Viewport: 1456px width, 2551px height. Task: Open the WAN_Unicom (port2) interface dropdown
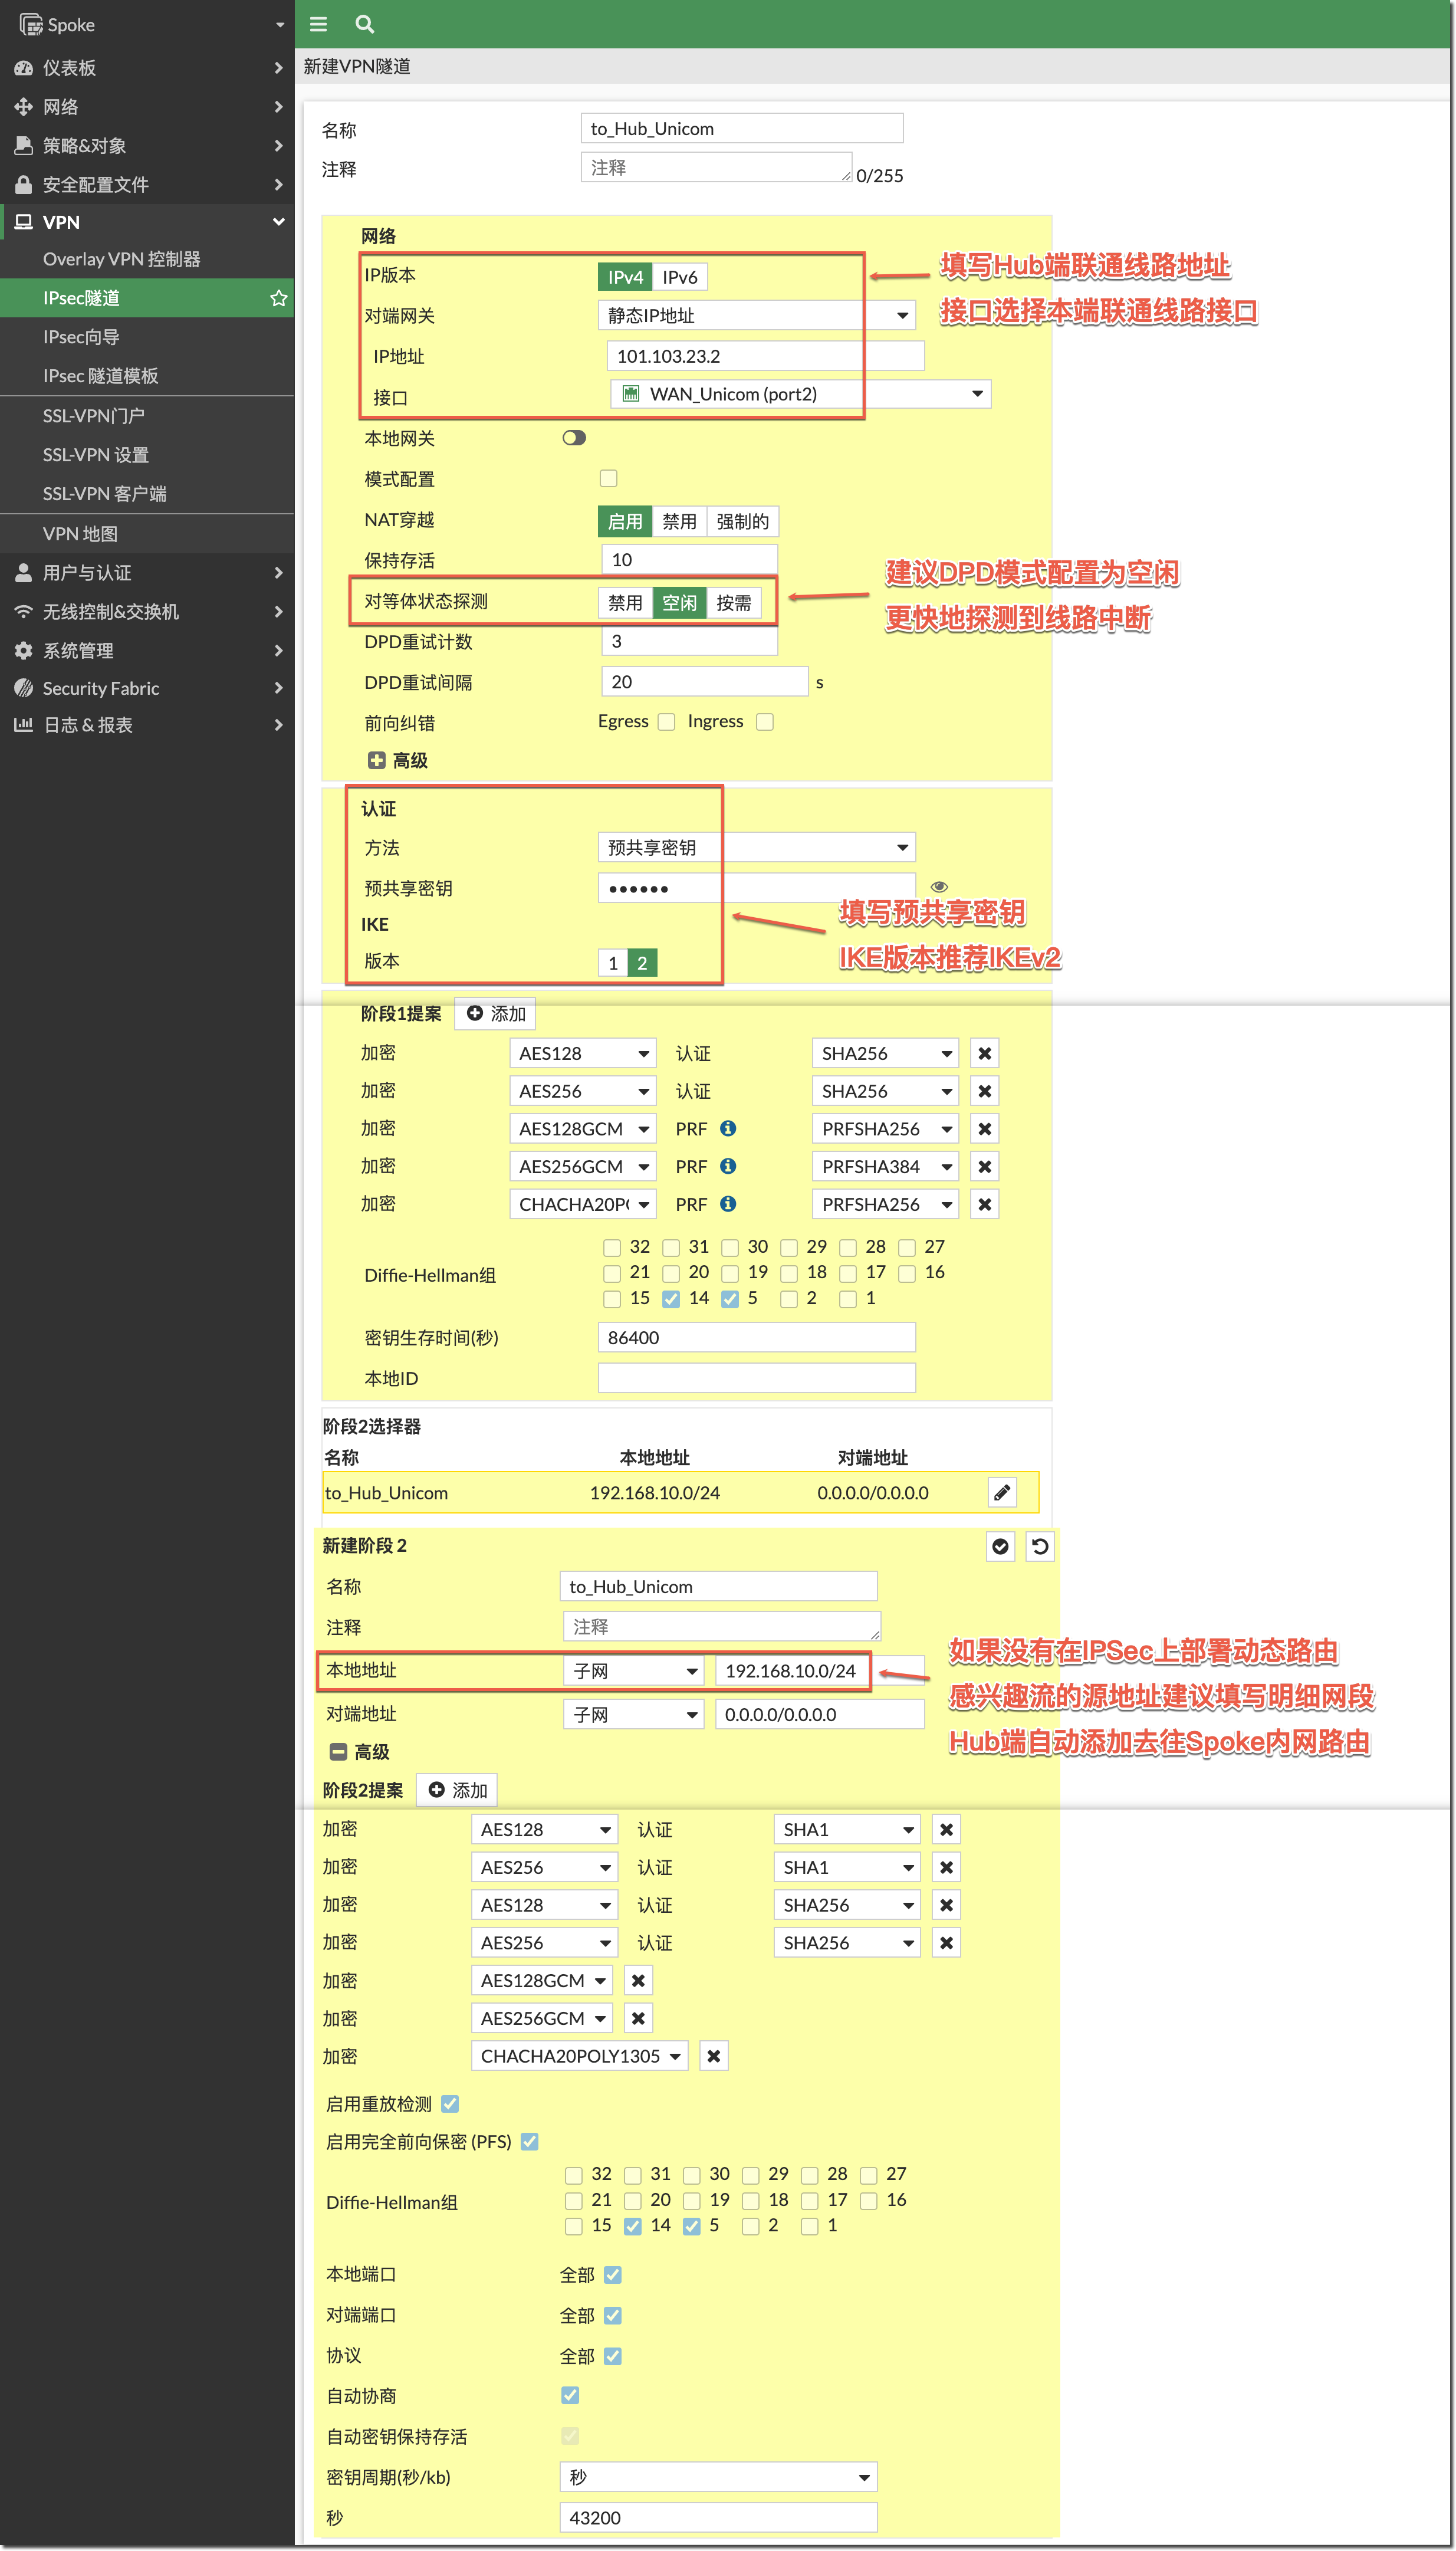tap(800, 394)
